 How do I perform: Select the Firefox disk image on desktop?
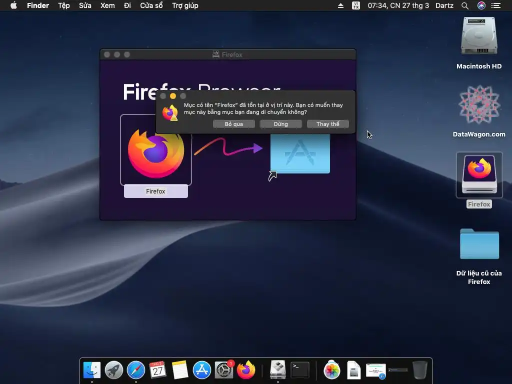click(479, 175)
